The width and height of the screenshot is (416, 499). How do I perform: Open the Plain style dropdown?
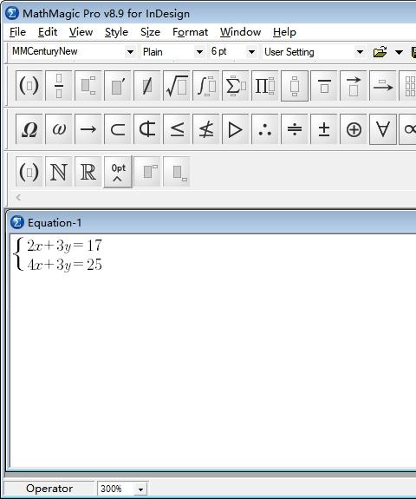pos(199,52)
